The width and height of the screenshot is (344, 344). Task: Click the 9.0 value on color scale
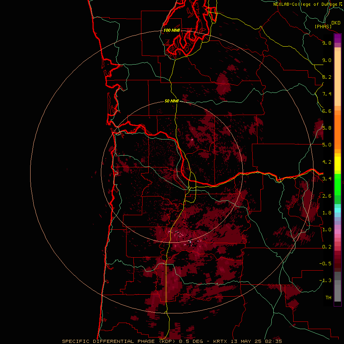[327, 60]
